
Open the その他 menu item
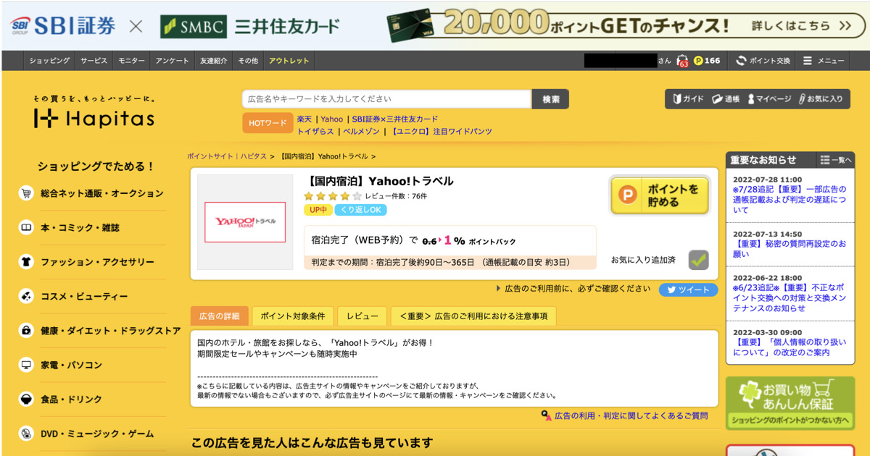(247, 61)
